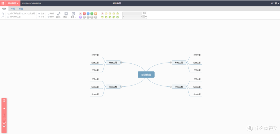Move the topic down with 下移
Screen dimensions: 280x134
point(41,17)
